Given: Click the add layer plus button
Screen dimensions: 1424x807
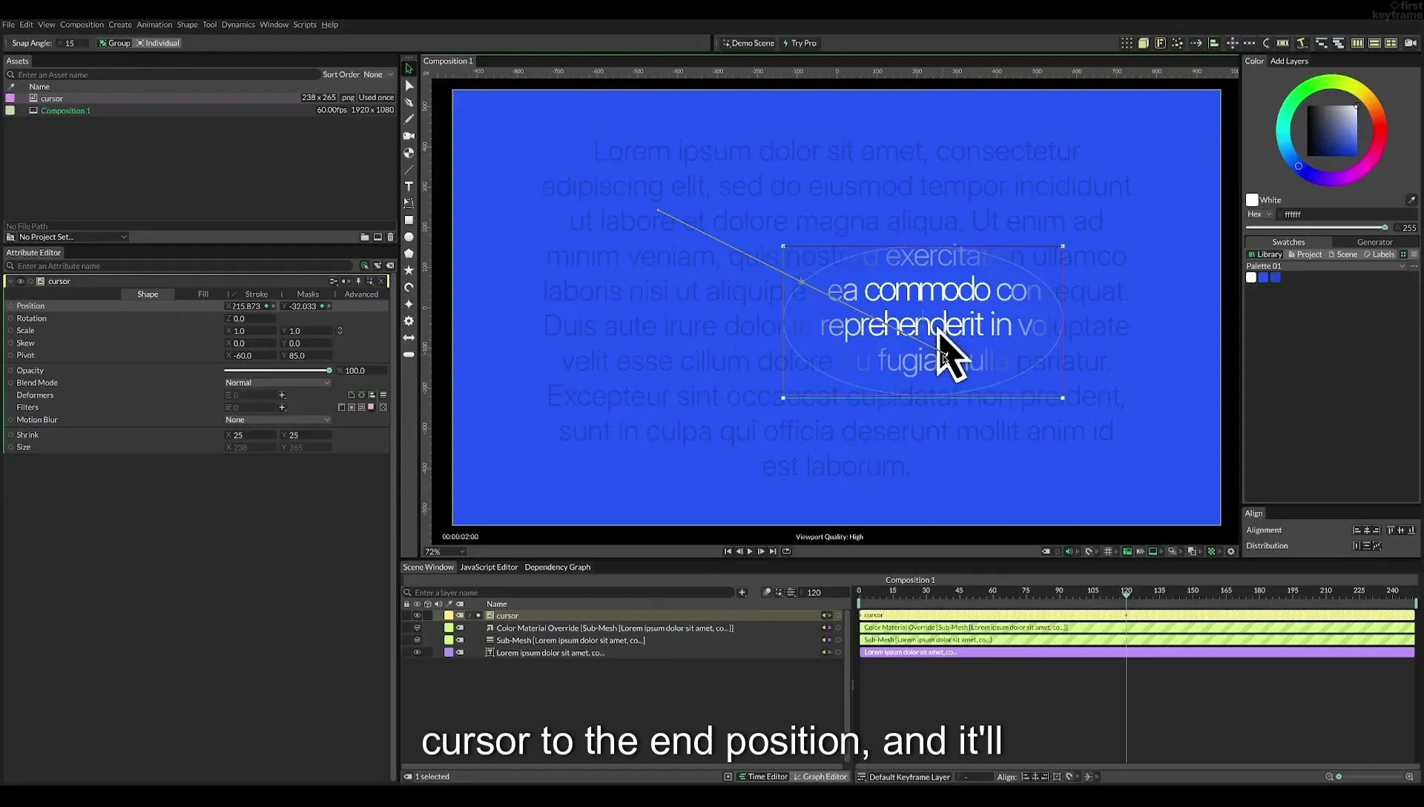Looking at the screenshot, I should [x=742, y=593].
